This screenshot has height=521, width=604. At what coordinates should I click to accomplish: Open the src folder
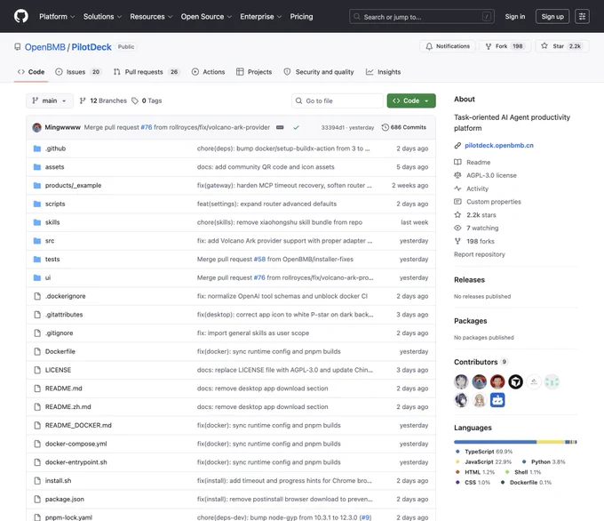coord(50,241)
